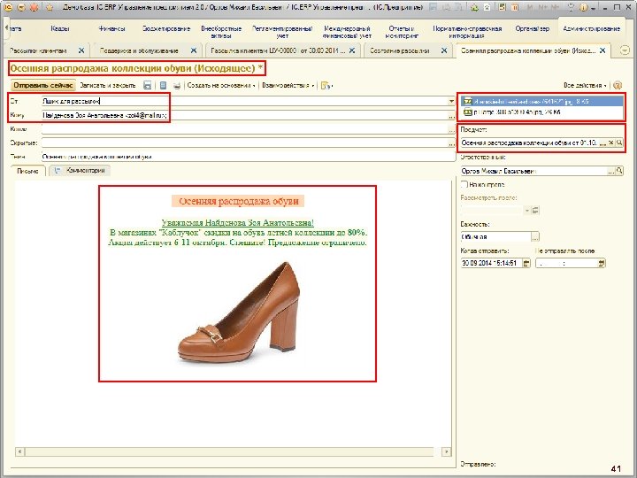This screenshot has width=637, height=478.
Task: Expand the От sender dropdown arrow
Action: 451,101
